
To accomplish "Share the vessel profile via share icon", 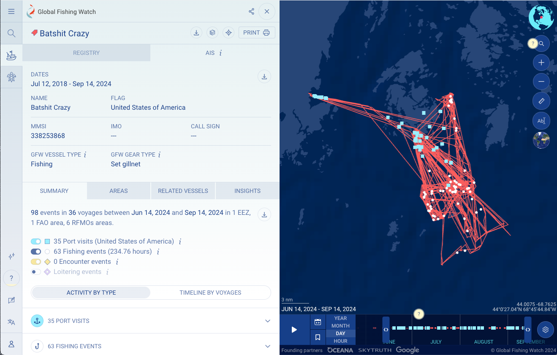I will point(252,11).
